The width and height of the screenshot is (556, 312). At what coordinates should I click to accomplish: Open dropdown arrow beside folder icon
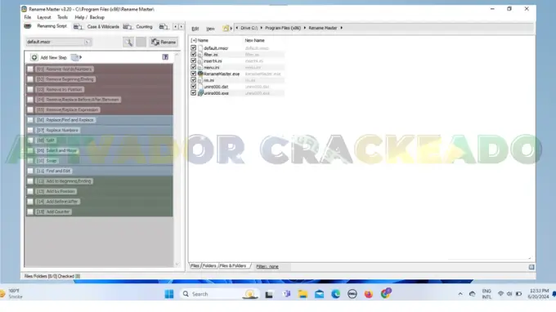coord(231,28)
